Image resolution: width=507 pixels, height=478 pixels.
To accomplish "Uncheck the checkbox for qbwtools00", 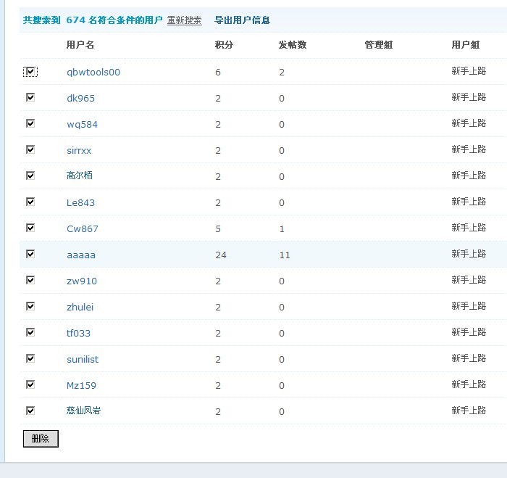I will (x=30, y=72).
